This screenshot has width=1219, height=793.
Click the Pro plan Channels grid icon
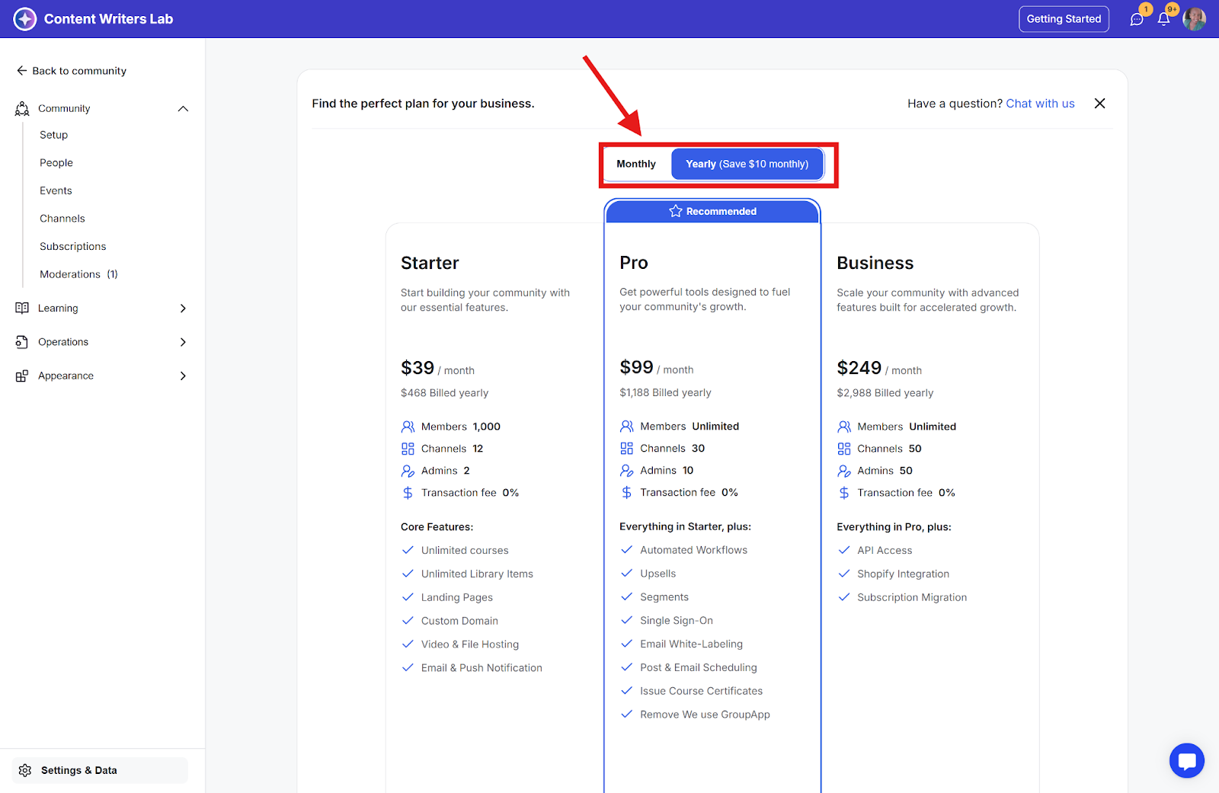point(627,449)
